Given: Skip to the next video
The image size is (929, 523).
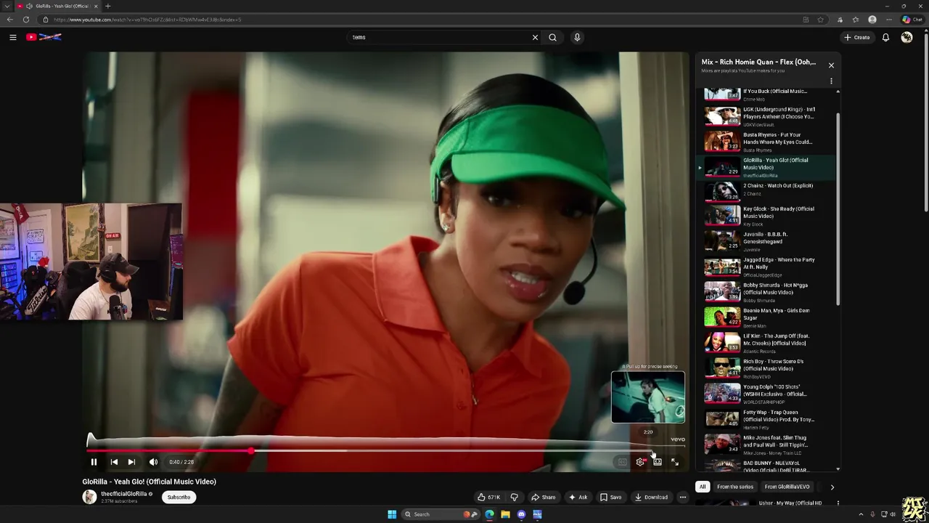Looking at the screenshot, I should pyautogui.click(x=131, y=462).
